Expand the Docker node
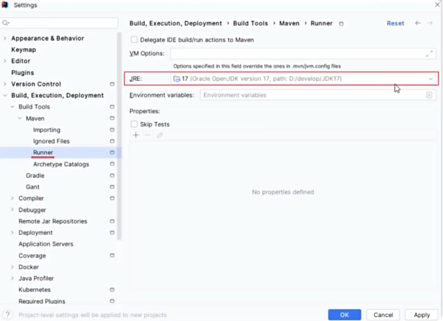 pyautogui.click(x=12, y=267)
